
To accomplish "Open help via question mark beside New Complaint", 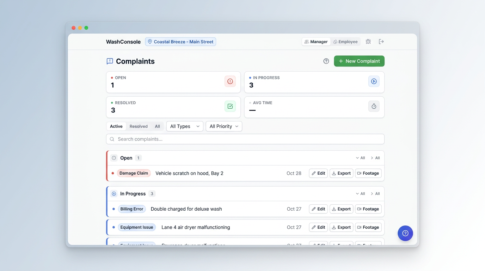I will 326,61.
